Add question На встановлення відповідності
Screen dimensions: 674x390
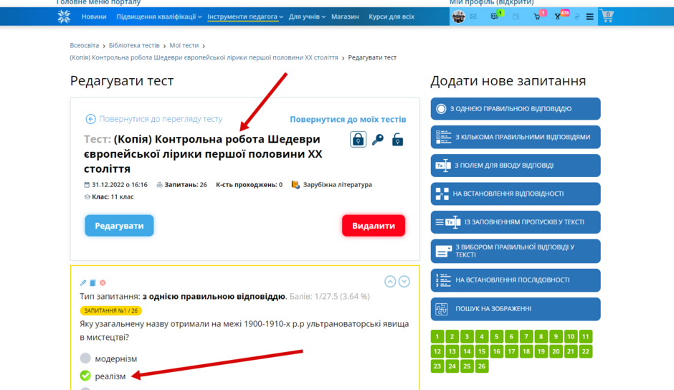(516, 194)
